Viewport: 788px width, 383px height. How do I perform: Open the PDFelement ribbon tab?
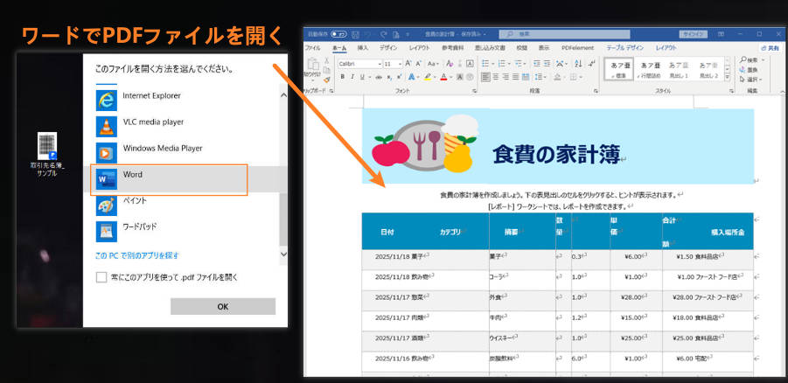(578, 48)
